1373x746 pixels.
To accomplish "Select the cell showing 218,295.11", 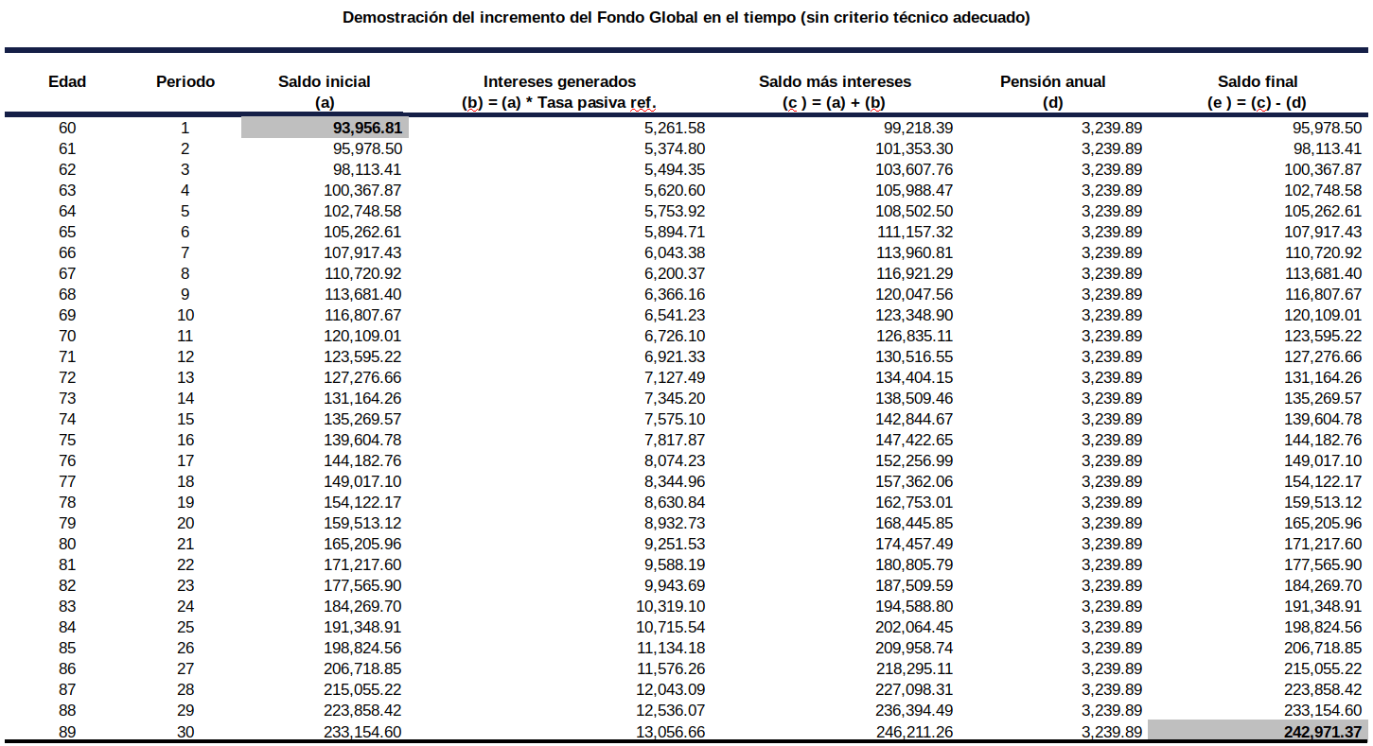I will pyautogui.click(x=914, y=668).
